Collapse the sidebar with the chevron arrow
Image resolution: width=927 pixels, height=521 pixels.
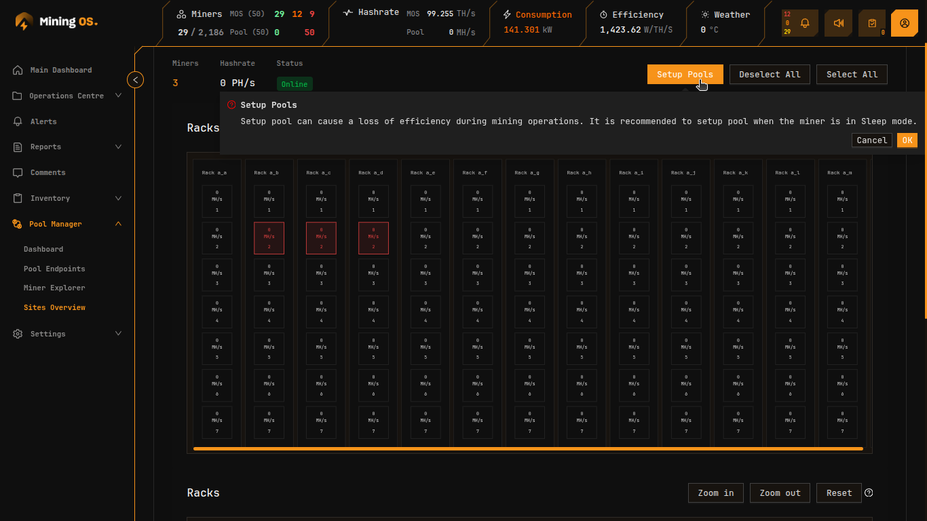[135, 79]
